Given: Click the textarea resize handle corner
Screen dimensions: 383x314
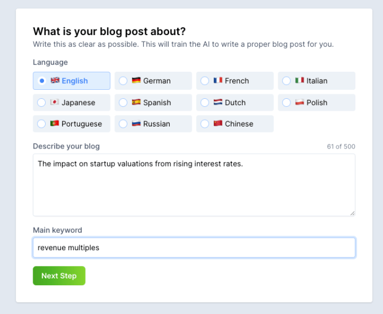Looking at the screenshot, I should coord(353,213).
